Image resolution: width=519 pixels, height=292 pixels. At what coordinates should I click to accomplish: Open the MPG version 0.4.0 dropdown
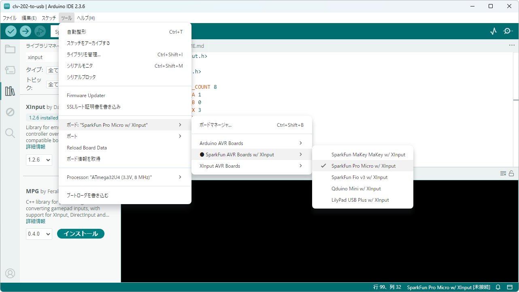pyautogui.click(x=39, y=234)
